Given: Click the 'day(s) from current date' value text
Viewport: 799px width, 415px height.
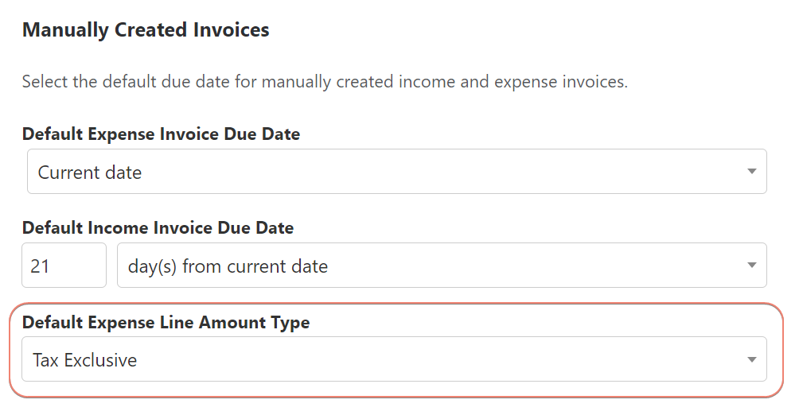Looking at the screenshot, I should 228,266.
